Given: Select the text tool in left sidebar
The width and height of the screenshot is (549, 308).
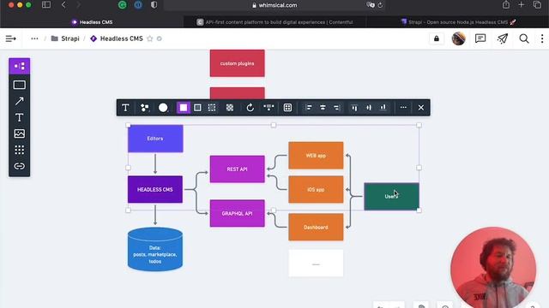Looking at the screenshot, I should [19, 117].
